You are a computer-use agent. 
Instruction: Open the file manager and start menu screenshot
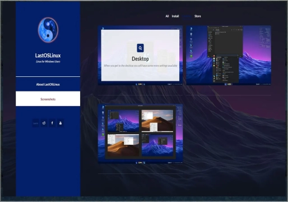click(x=229, y=56)
